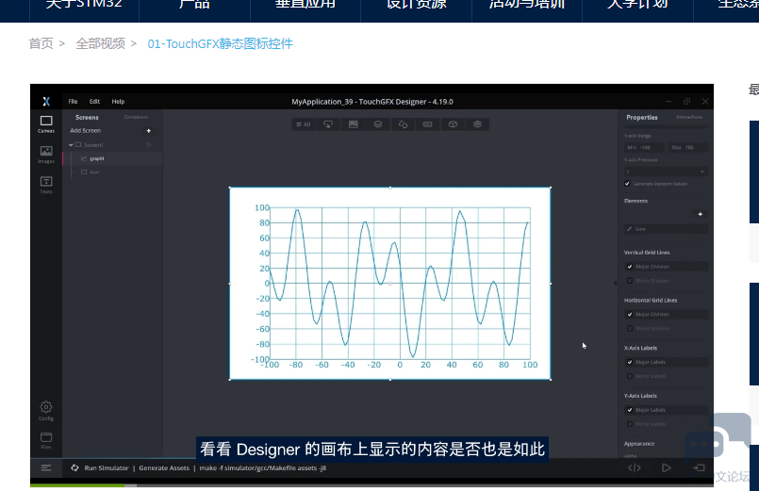The width and height of the screenshot is (759, 491).
Task: Click the Y-axis Range Max field
Action: pyautogui.click(x=688, y=148)
